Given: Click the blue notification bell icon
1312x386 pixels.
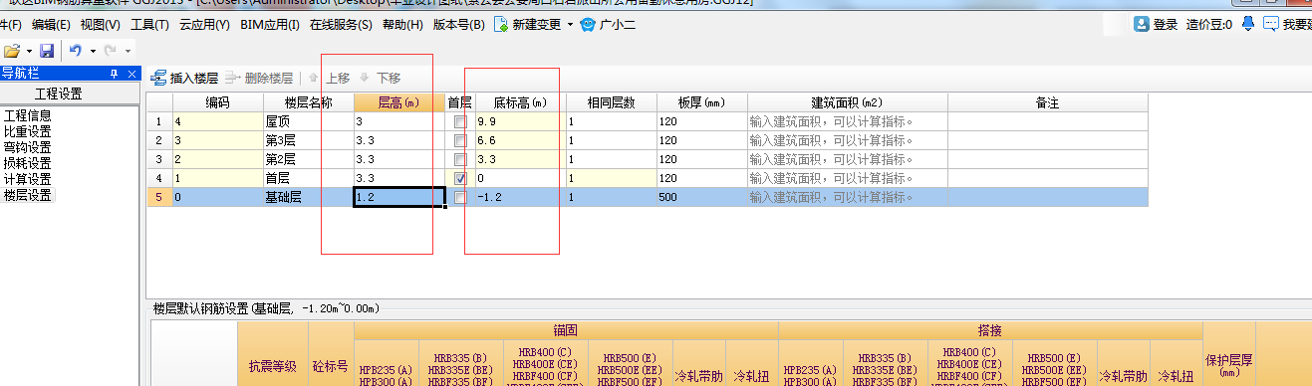Looking at the screenshot, I should click(x=1248, y=24).
